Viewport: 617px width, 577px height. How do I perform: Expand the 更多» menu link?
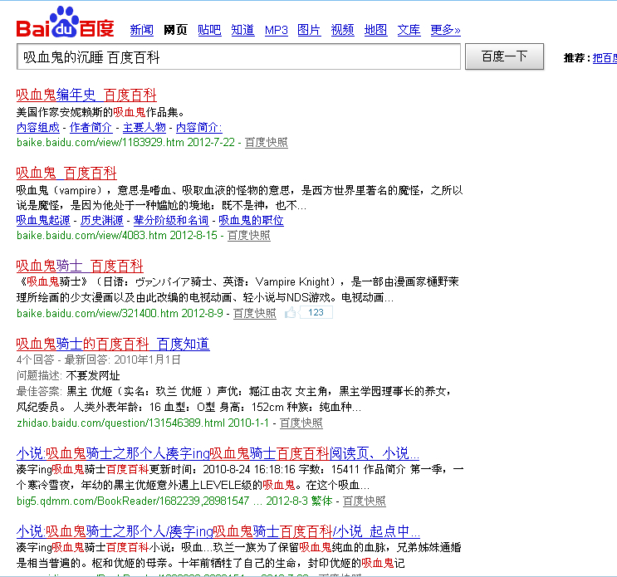[x=445, y=30]
